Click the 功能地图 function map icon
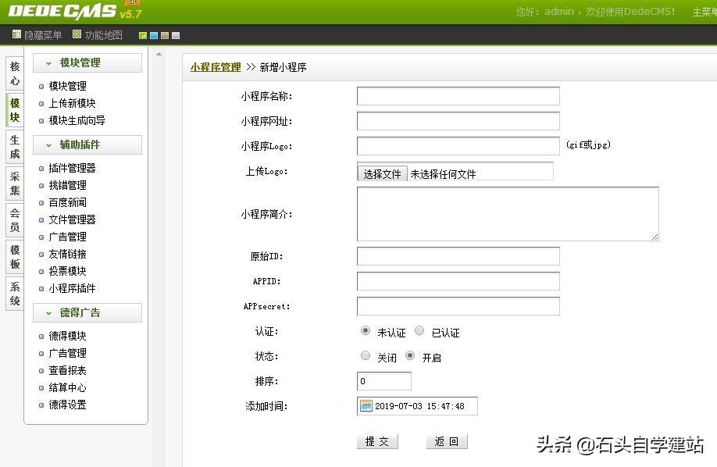The image size is (717, 467). click(x=77, y=34)
